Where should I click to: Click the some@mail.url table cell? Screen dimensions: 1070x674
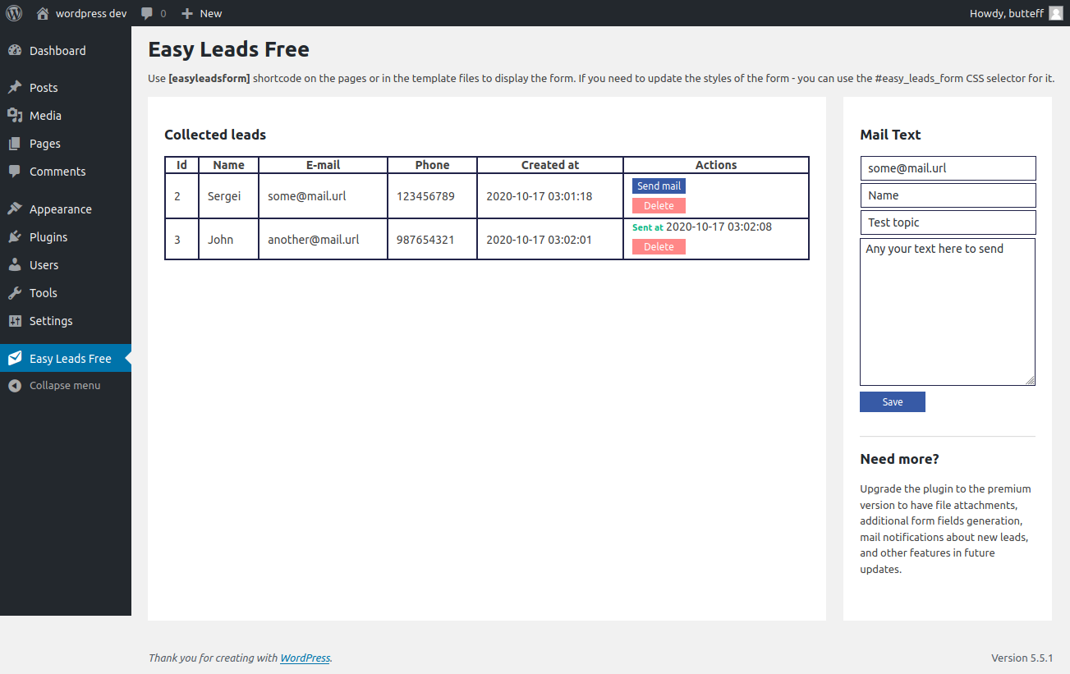pyautogui.click(x=323, y=196)
